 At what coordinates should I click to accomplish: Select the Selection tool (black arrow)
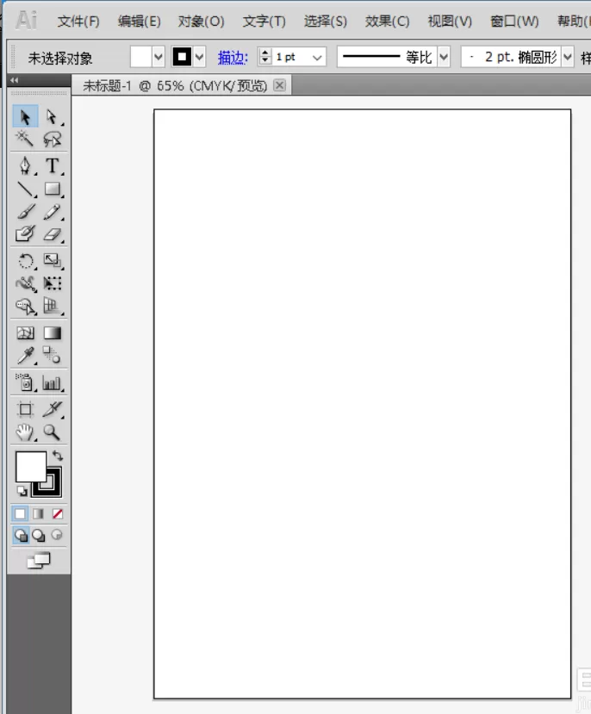pyautogui.click(x=25, y=117)
